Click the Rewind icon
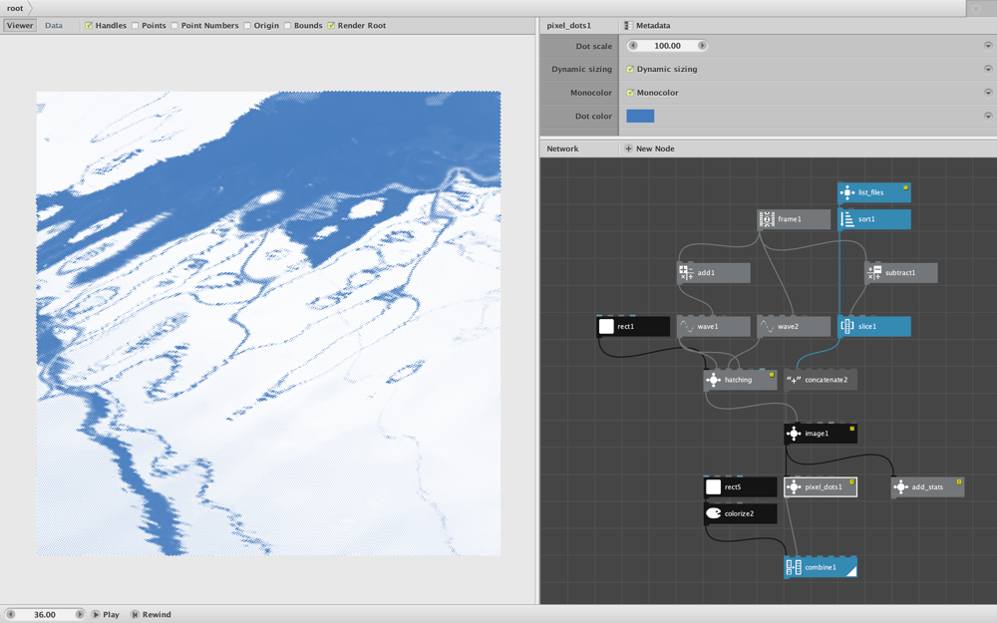The image size is (997, 623). point(135,614)
